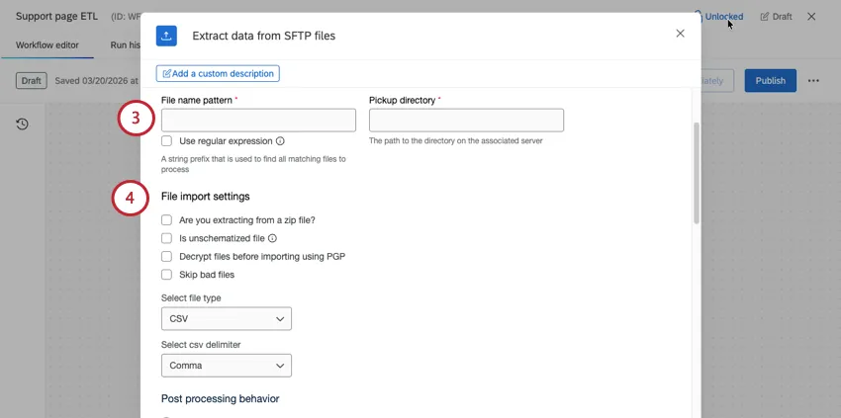This screenshot has width=841, height=418.
Task: Click the File import settings heading
Action: [206, 197]
